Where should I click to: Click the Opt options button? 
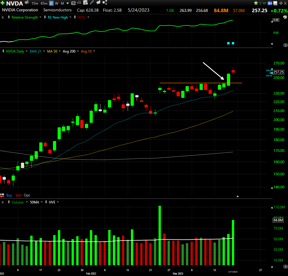click(x=27, y=195)
